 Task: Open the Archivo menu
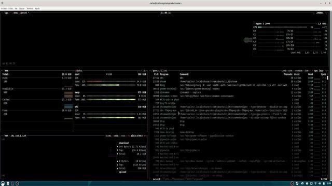pos(4,9)
